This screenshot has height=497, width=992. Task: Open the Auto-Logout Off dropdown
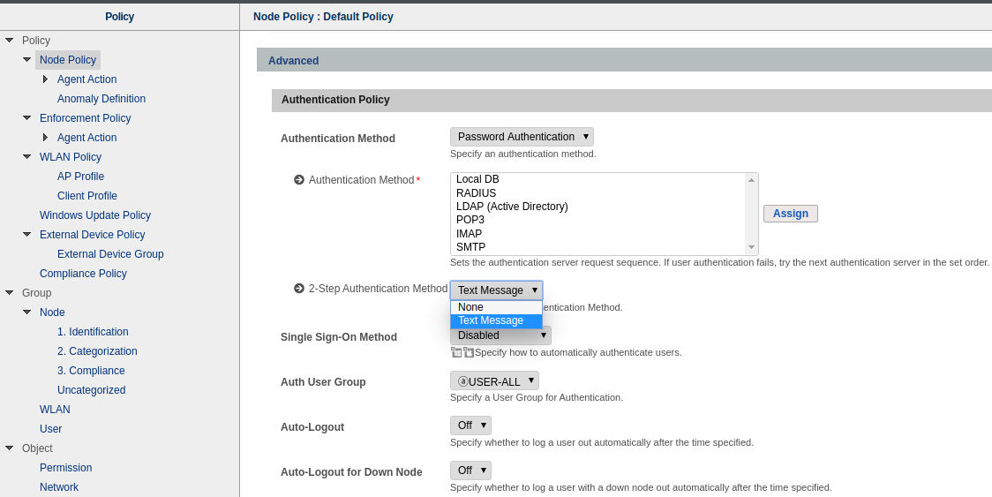click(470, 425)
